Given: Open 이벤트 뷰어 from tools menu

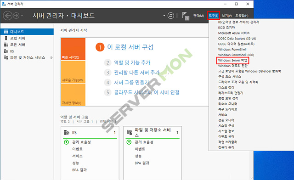Looking at the screenshot, I should coord(226,136).
